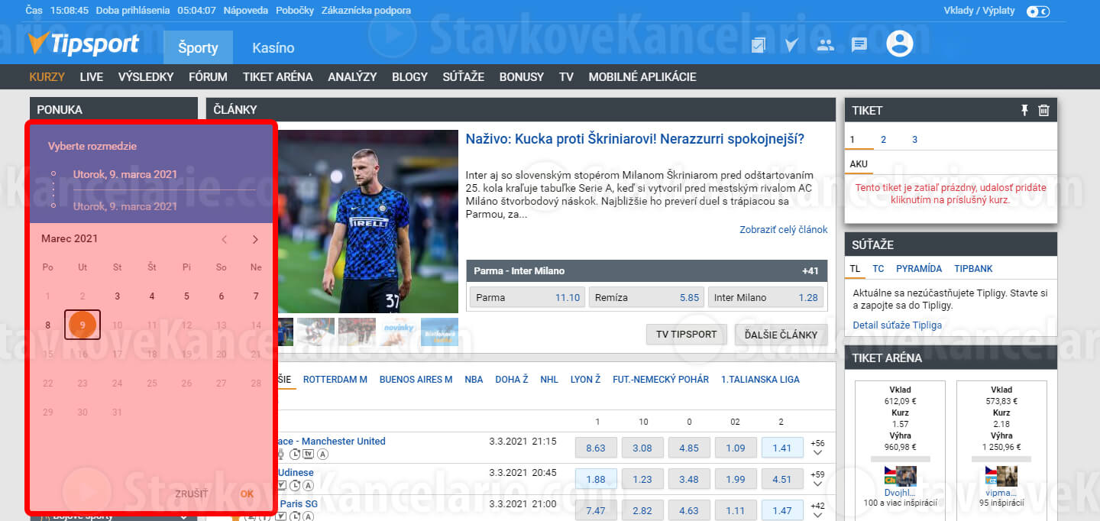The image size is (1100, 521).
Task: Open the community people icon
Action: pos(826,45)
